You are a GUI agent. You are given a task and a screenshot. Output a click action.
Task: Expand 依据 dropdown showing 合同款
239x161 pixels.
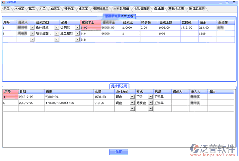(78, 28)
